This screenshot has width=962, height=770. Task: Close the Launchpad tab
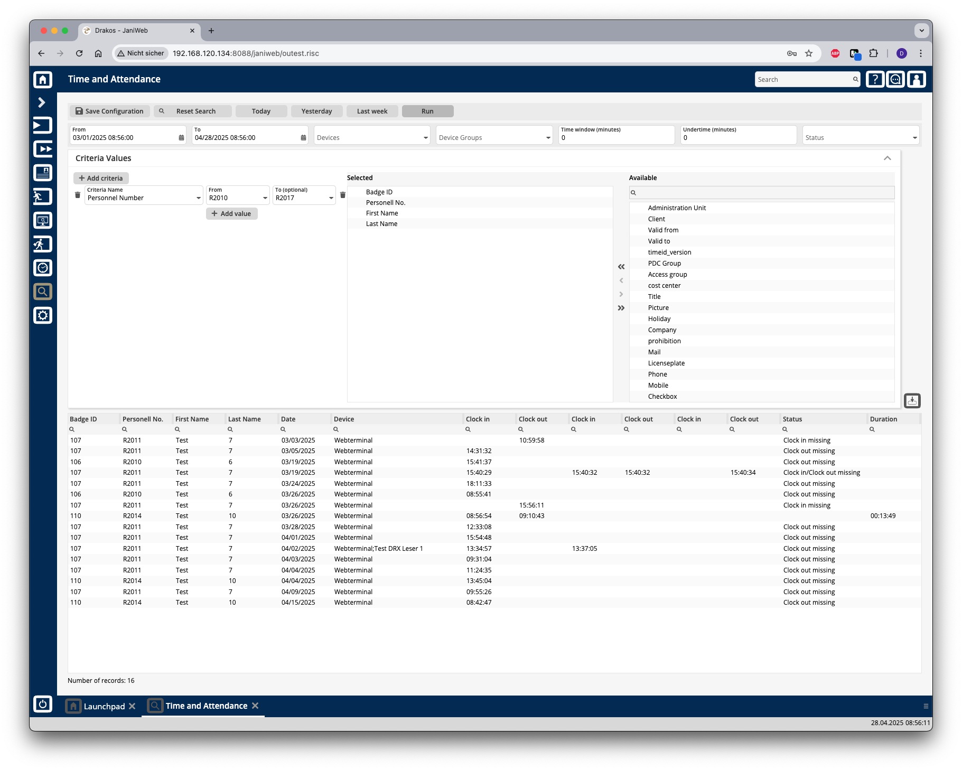(132, 706)
